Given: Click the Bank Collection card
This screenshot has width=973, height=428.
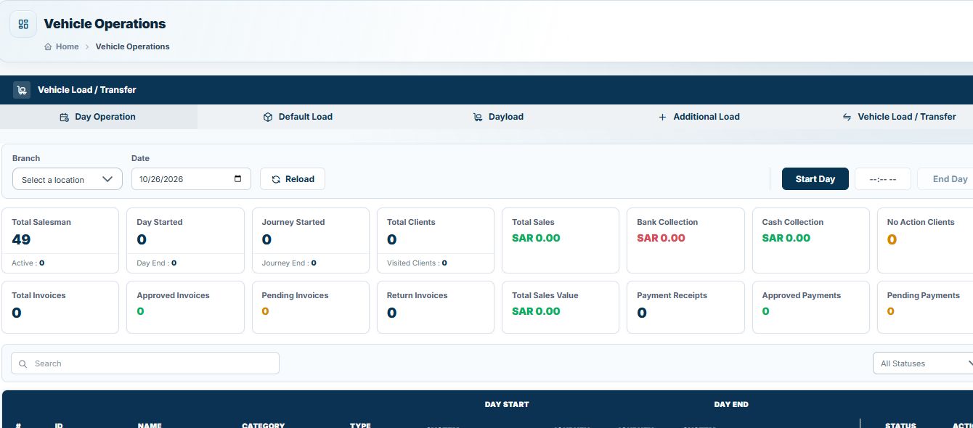Looking at the screenshot, I should [685, 241].
